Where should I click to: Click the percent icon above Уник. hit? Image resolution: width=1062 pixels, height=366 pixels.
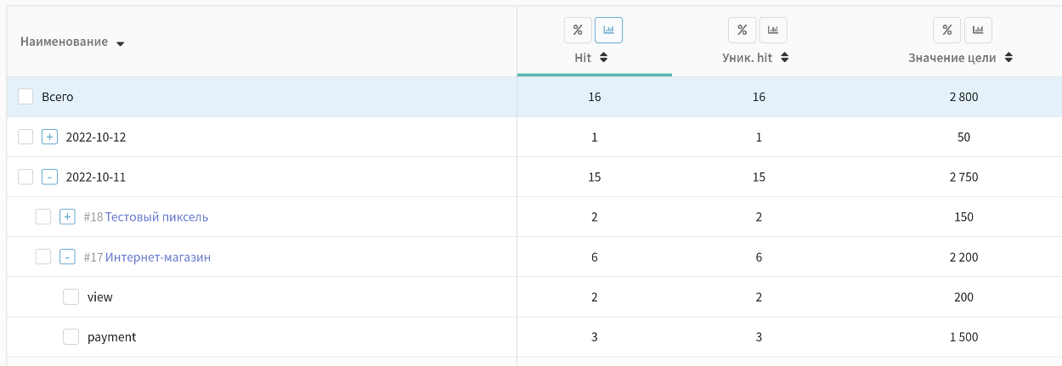[742, 30]
